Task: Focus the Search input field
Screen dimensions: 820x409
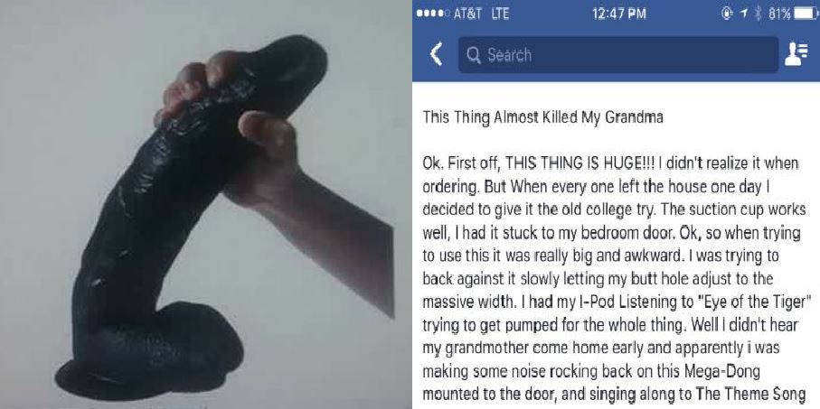Action: point(618,54)
